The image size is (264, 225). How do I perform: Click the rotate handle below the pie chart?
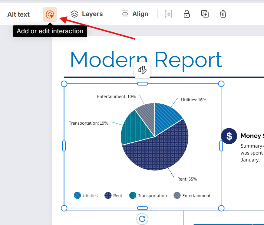pos(142,219)
